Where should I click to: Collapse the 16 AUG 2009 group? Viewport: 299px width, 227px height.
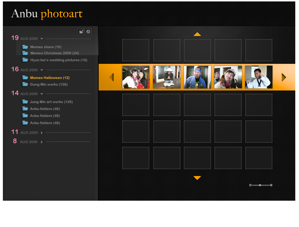point(42,70)
